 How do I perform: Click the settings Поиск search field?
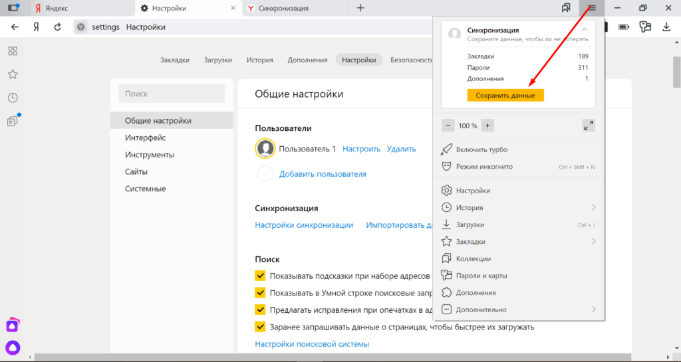click(172, 94)
